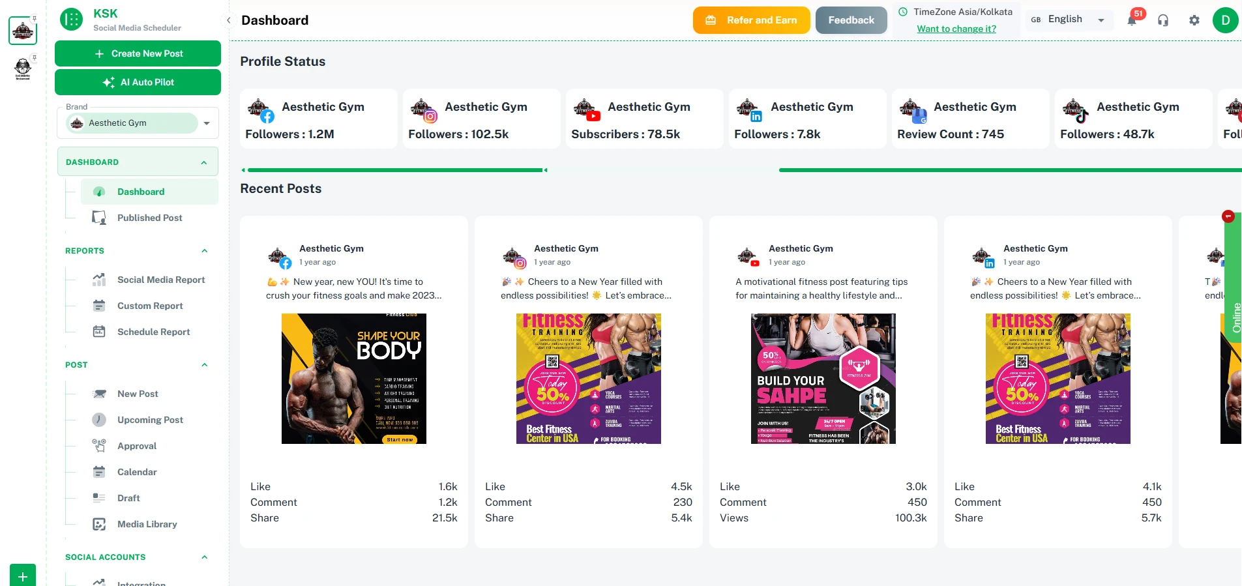Image resolution: width=1242 pixels, height=586 pixels.
Task: Open the Aesthetic Gym brand dropdown
Action: (207, 123)
